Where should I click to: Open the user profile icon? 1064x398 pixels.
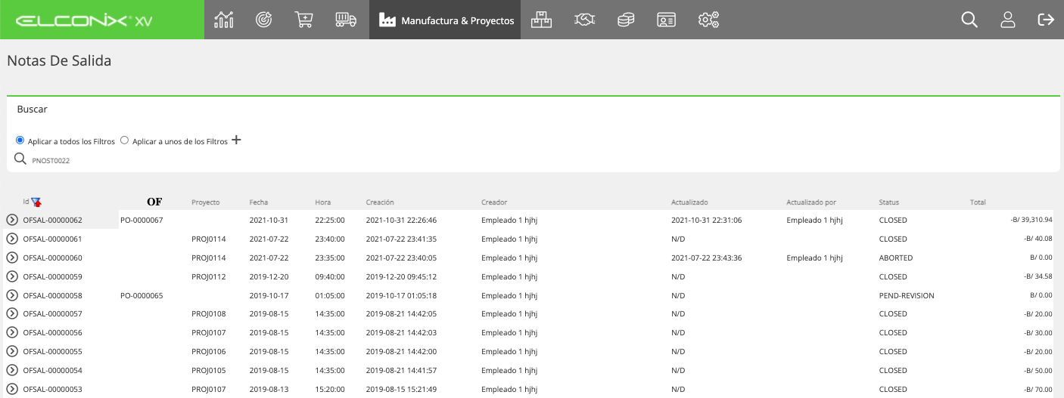coord(1008,20)
